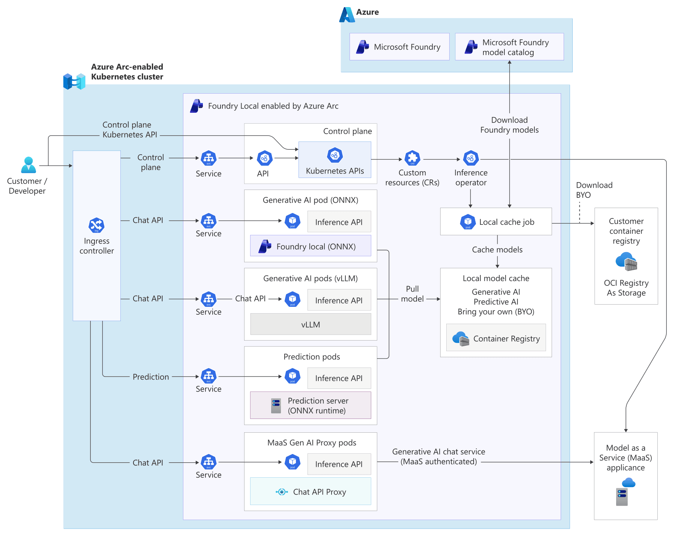Viewport: 675px width, 535px height.
Task: Click 'MaaS Gen AI Proxy pods' title
Action: click(312, 442)
